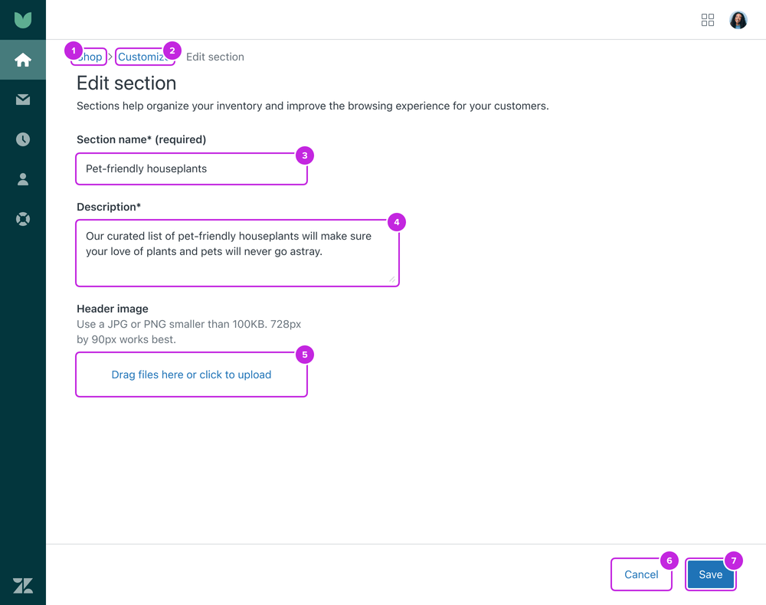Click the Zendesk logo at the sidebar bottom
This screenshot has width=766, height=605.
[23, 586]
